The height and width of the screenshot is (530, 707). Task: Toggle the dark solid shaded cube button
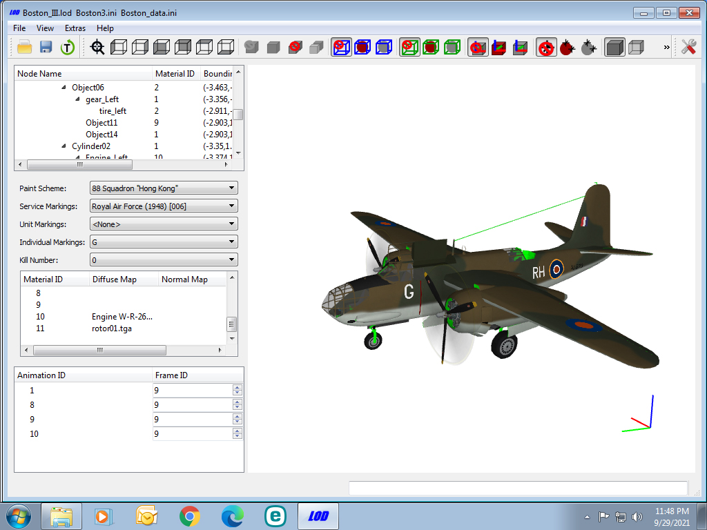click(x=614, y=47)
